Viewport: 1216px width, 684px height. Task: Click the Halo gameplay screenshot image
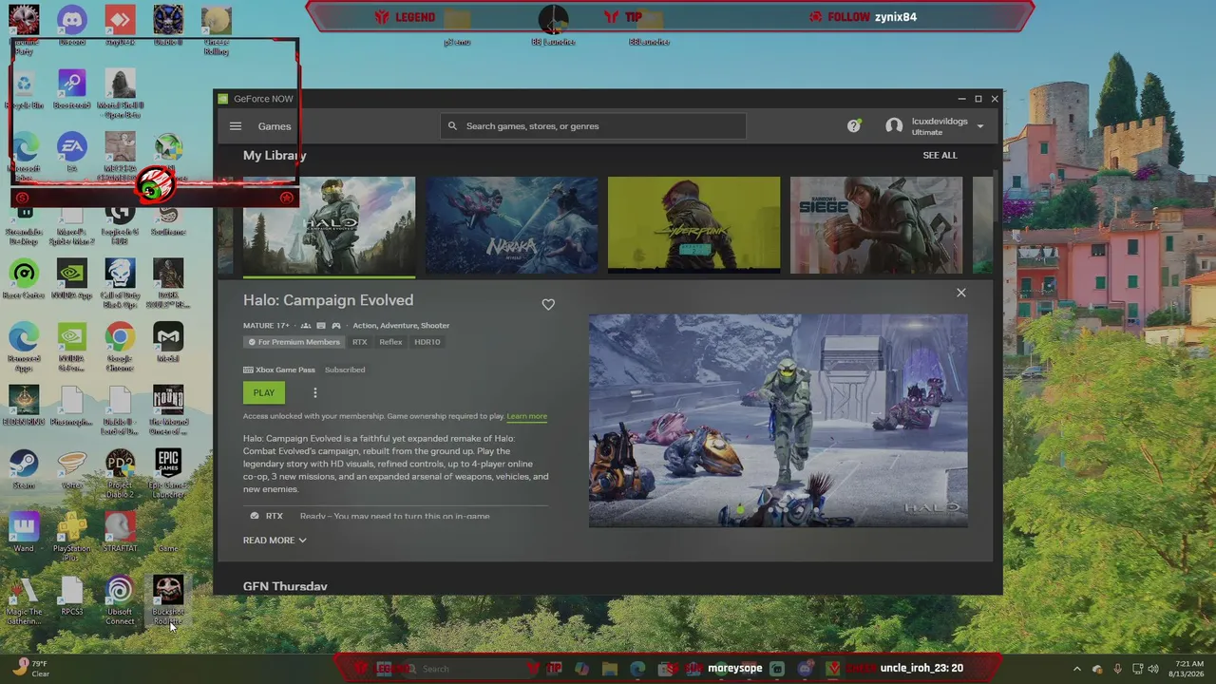coord(778,421)
